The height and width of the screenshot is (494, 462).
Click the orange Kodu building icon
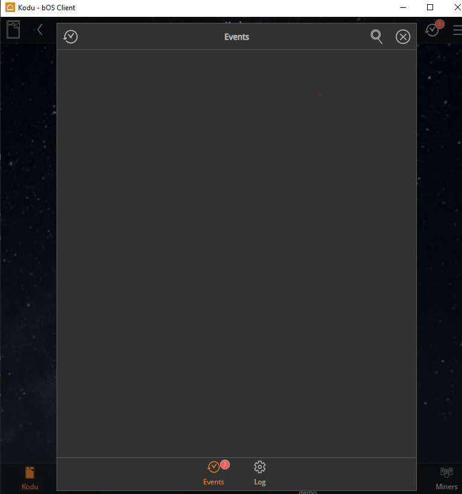[29, 472]
